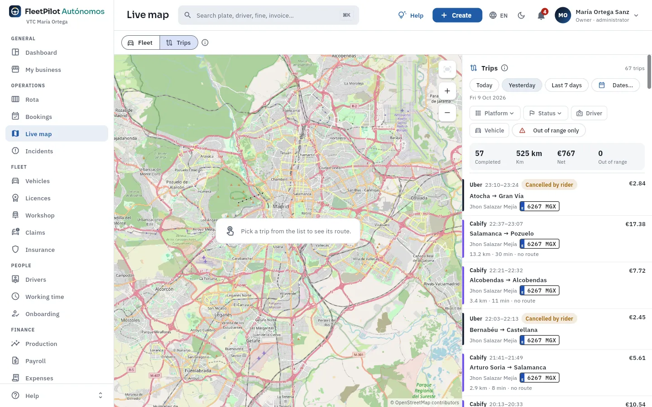Expand the sidebar Help chevron
The width and height of the screenshot is (652, 407).
pos(101,396)
